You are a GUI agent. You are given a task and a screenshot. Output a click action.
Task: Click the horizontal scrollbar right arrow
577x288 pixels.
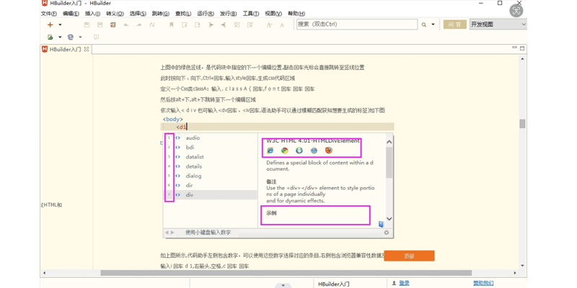[x=515, y=273]
